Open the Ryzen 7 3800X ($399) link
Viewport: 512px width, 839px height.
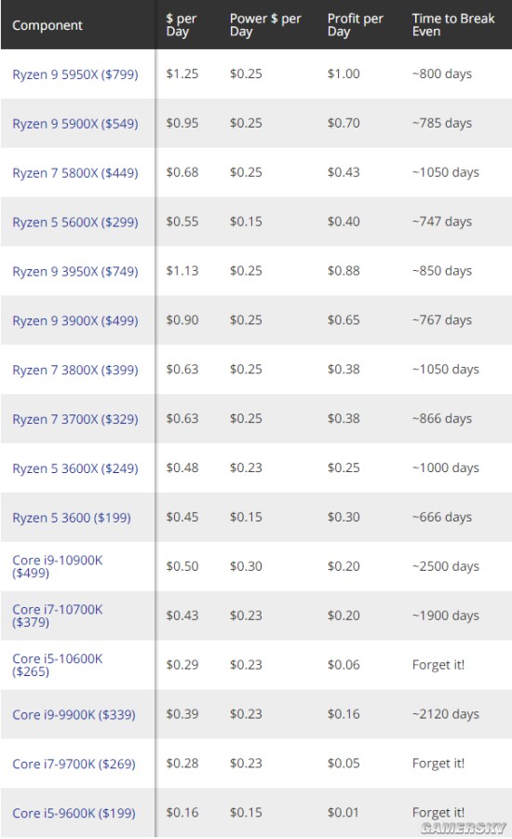coord(74,370)
